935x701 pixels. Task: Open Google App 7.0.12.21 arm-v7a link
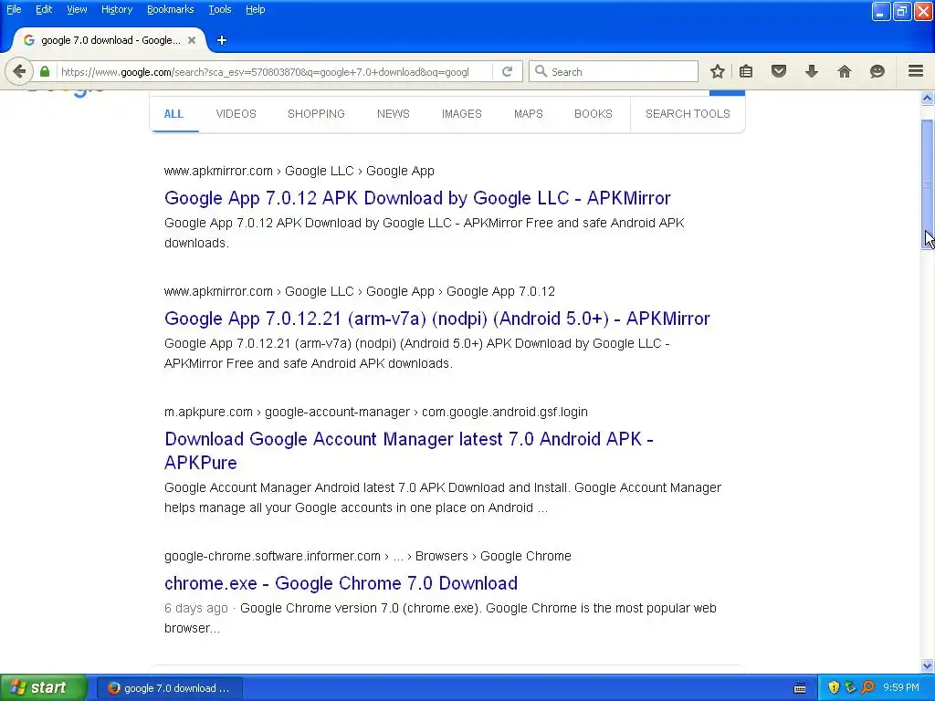(x=437, y=319)
